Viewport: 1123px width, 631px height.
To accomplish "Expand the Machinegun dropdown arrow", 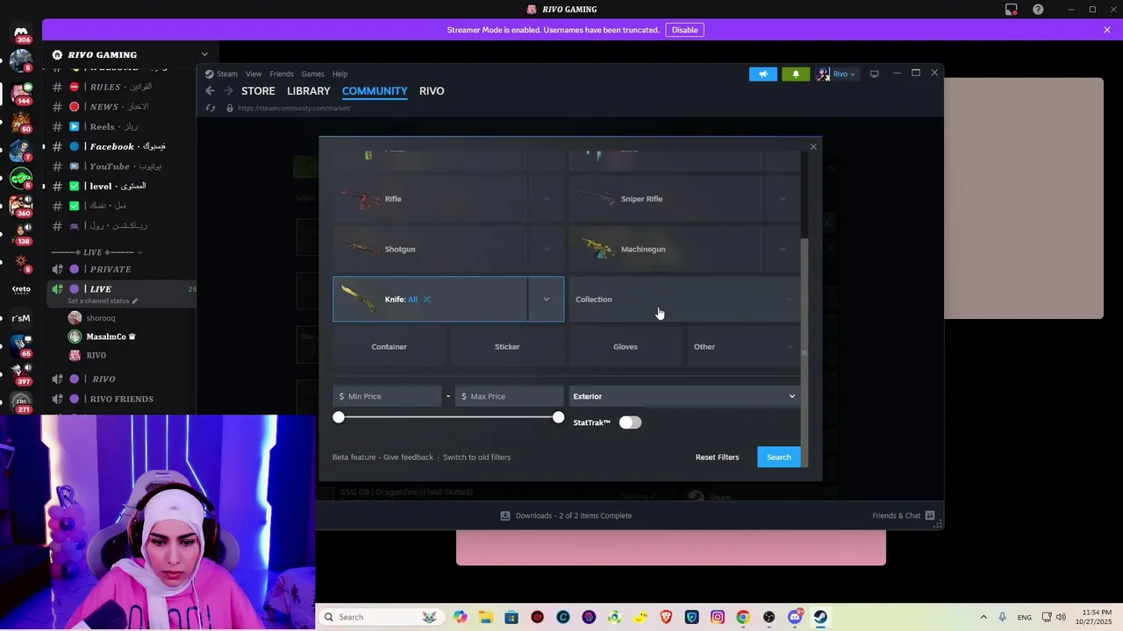I will [783, 249].
